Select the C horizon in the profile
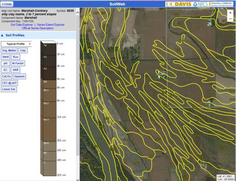The height and width of the screenshot is (181, 236). [49, 168]
